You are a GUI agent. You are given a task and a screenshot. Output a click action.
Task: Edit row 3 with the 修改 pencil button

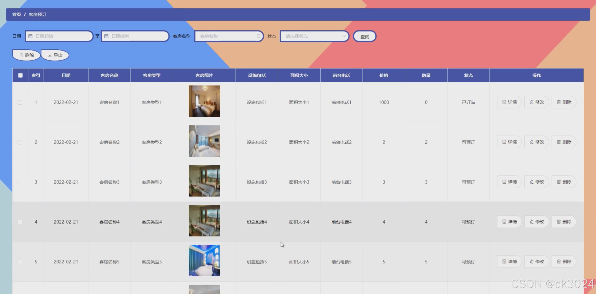tap(536, 182)
